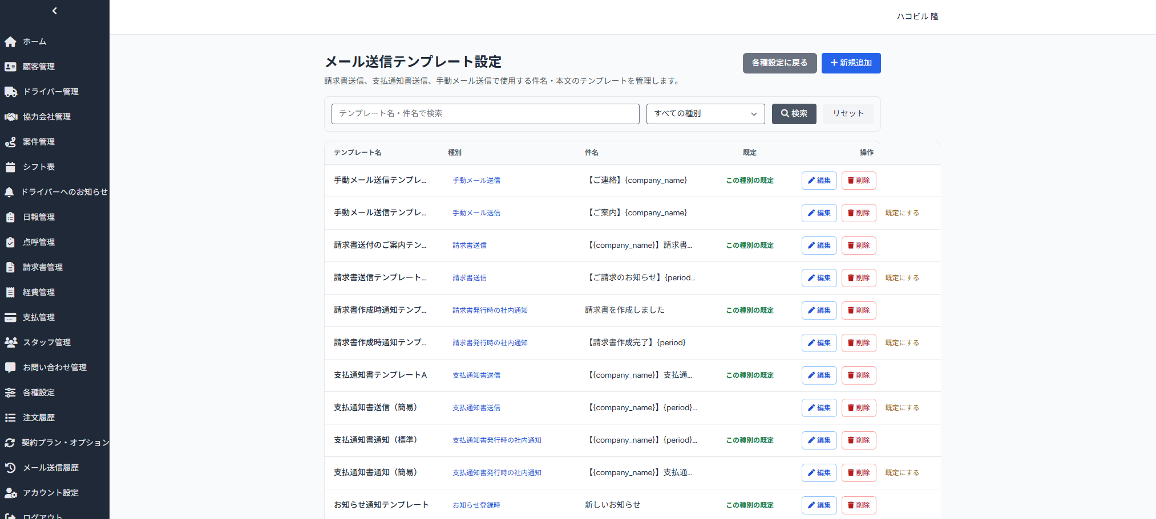
Task: Click the リセット button
Action: coord(848,114)
